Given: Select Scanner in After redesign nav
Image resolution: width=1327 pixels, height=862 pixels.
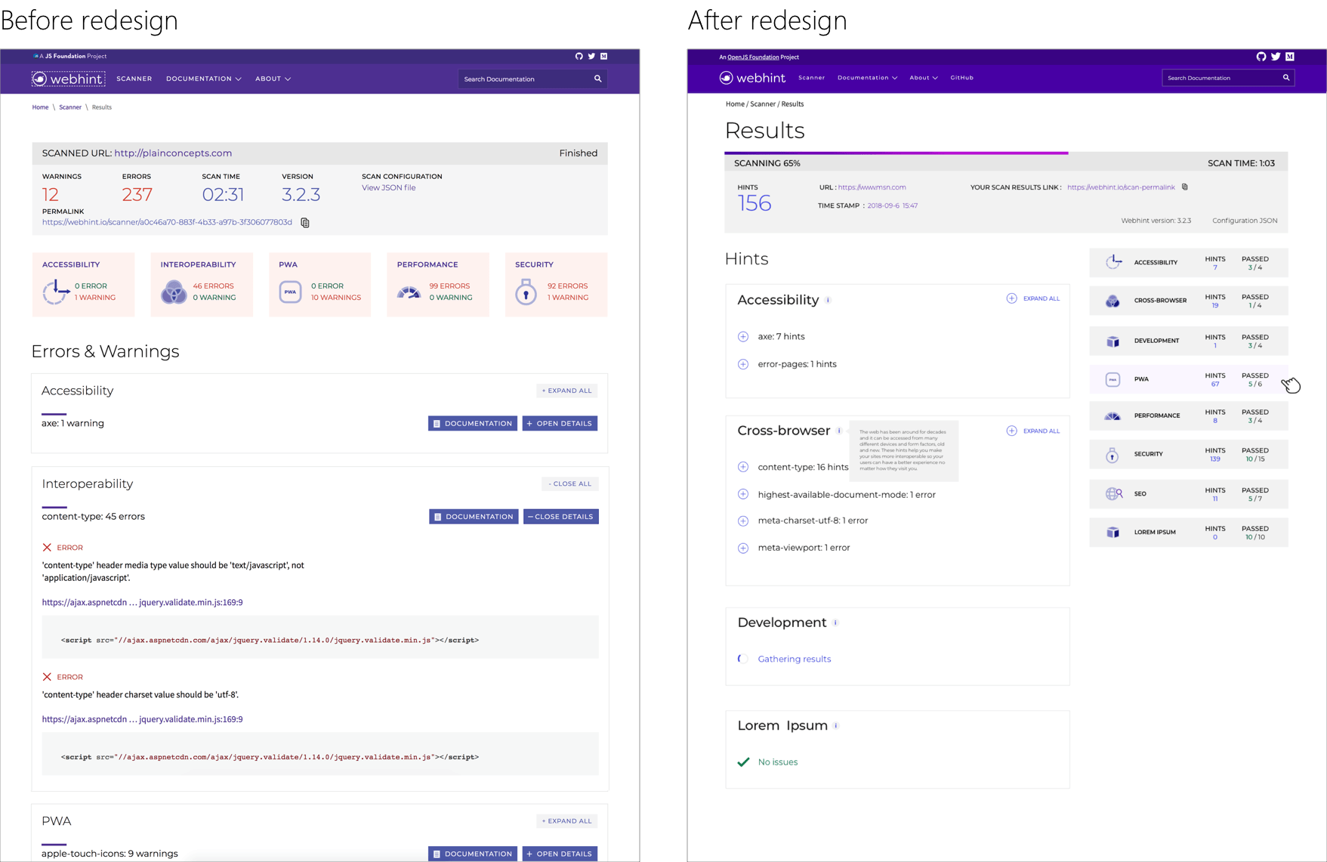Looking at the screenshot, I should (x=811, y=78).
